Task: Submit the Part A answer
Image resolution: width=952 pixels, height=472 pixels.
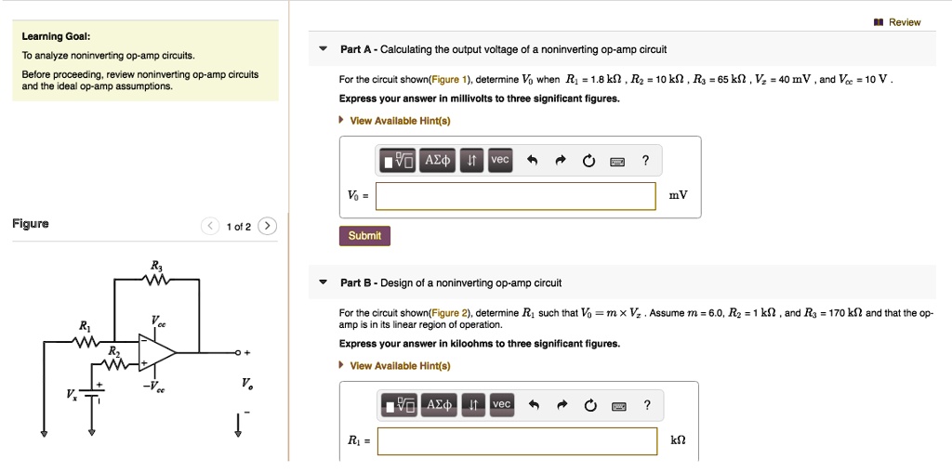Action: 364,236
